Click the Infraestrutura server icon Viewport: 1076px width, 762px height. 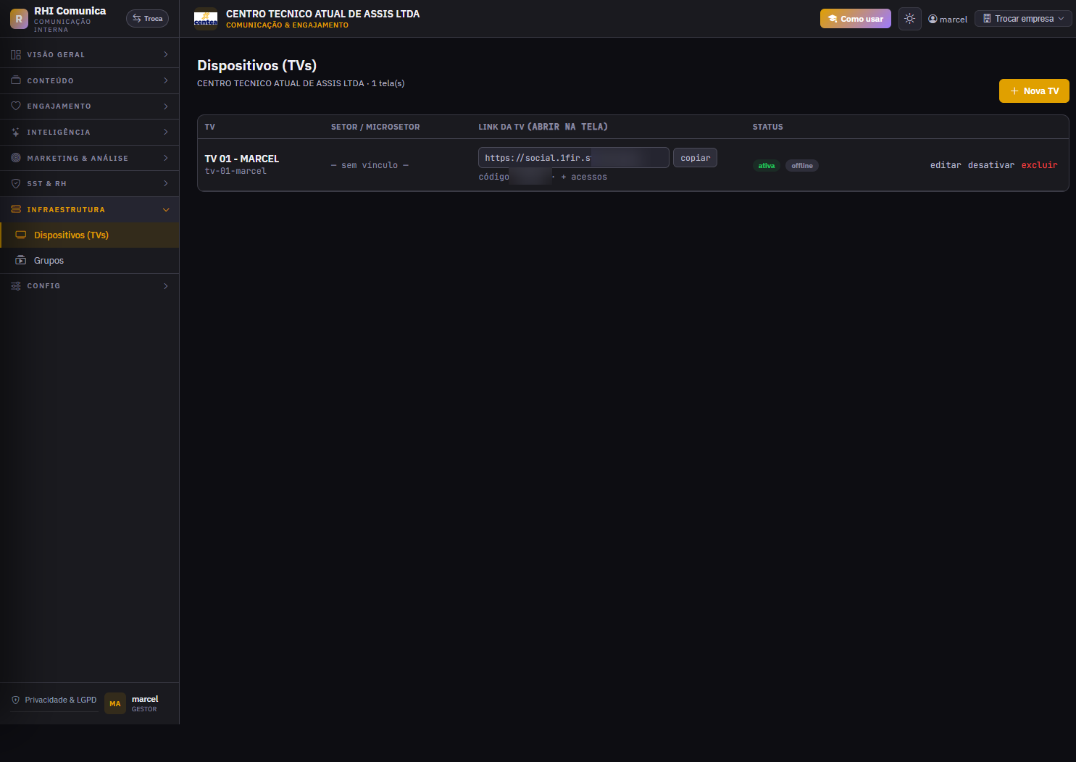click(16, 209)
